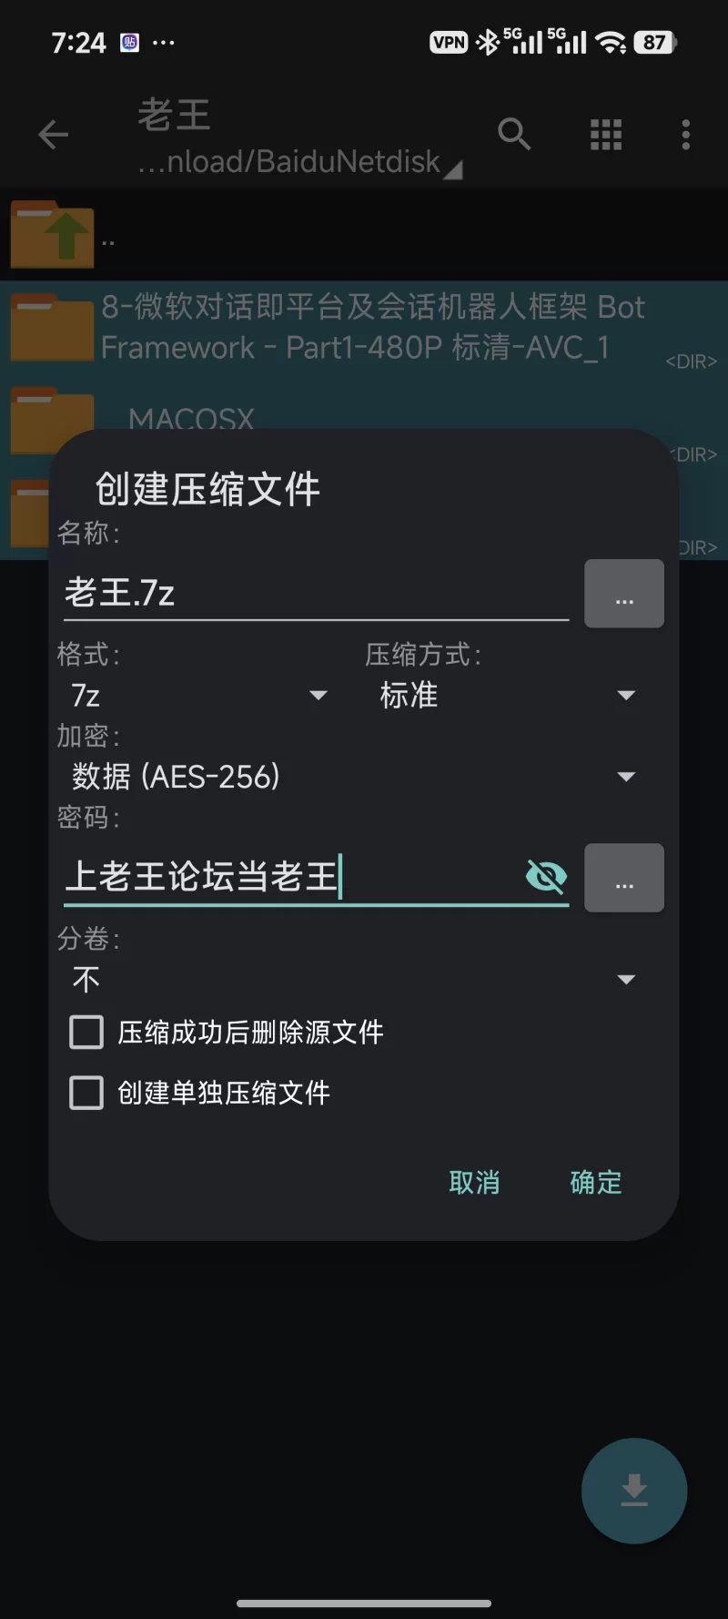Open the parent folder with green up arrow
Screen dimensions: 728x1619
coord(52,235)
